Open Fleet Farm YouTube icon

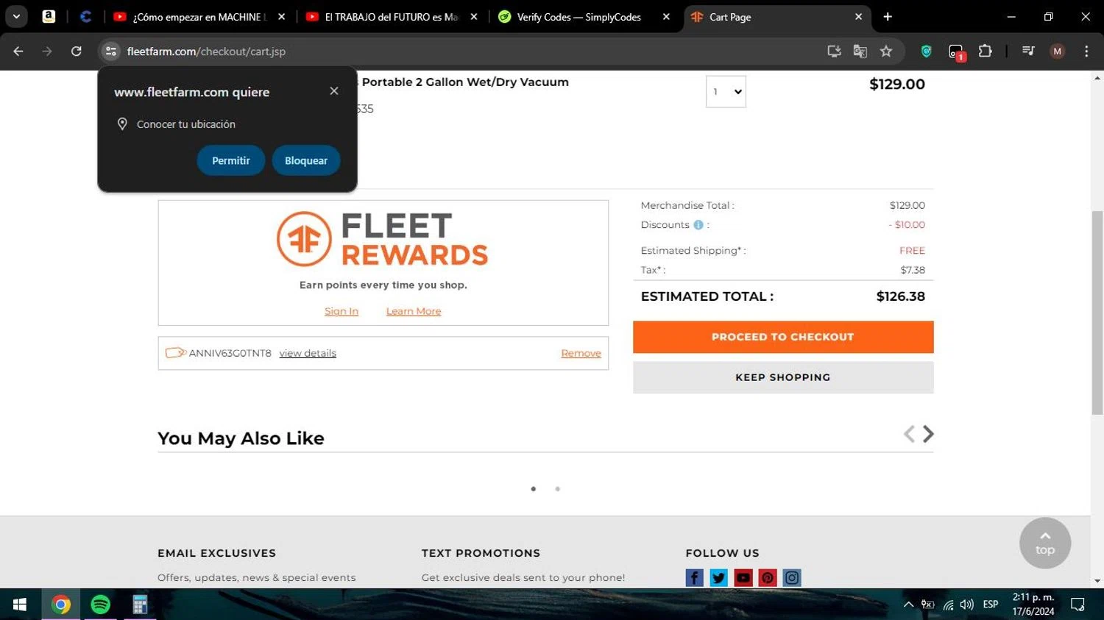pos(743,577)
